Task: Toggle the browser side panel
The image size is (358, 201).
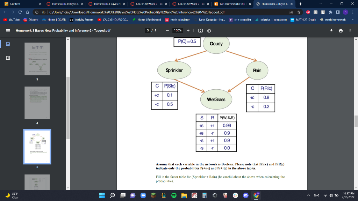Action: (x=338, y=12)
